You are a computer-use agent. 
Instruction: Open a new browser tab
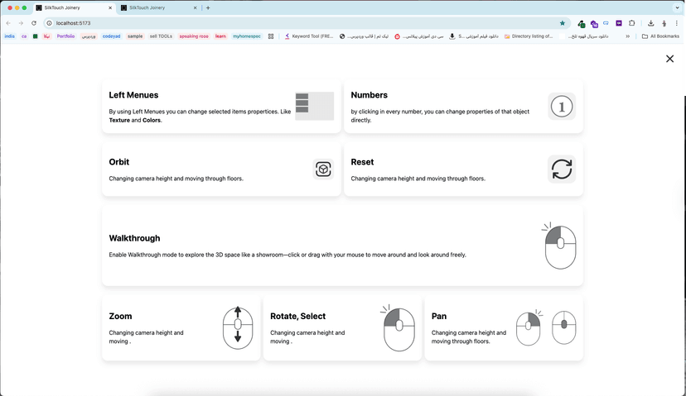208,7
